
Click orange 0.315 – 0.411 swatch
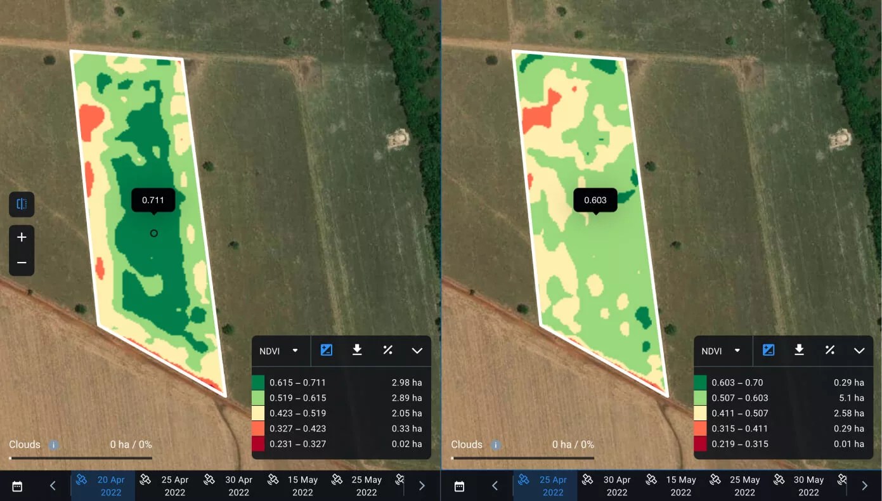coord(700,428)
